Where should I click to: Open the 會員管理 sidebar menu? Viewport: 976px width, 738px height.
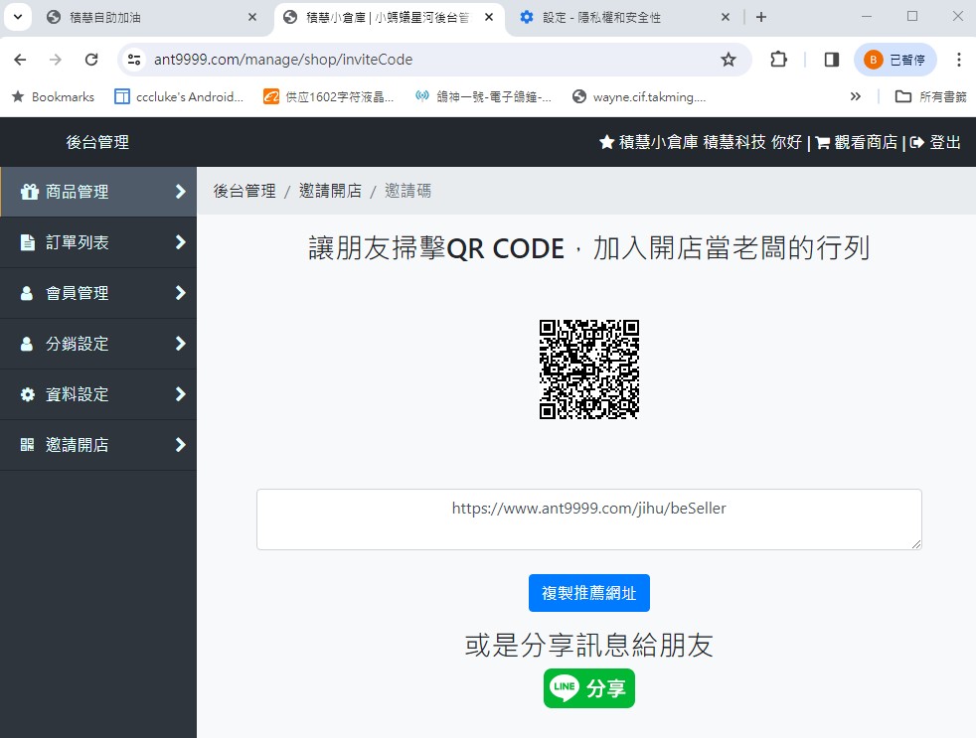98,293
